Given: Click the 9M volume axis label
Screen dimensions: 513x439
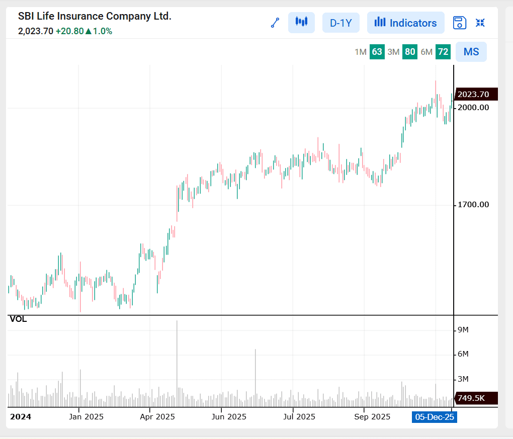Looking at the screenshot, I should (x=463, y=330).
